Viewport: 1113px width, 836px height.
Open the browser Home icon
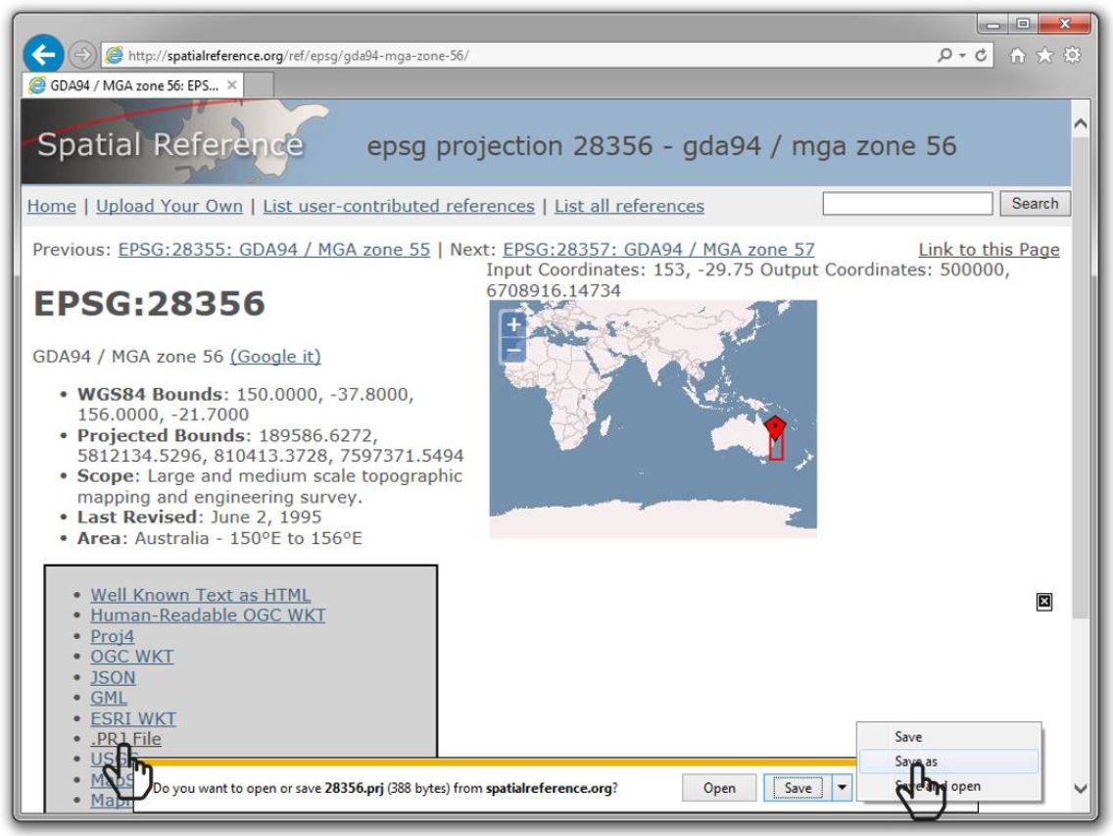[1017, 56]
